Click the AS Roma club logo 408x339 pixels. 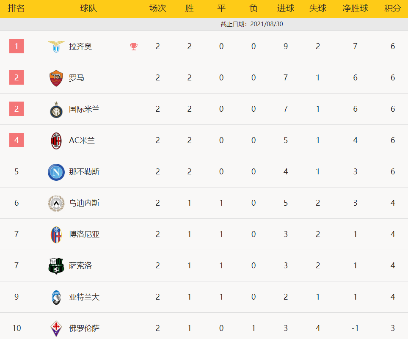56,78
